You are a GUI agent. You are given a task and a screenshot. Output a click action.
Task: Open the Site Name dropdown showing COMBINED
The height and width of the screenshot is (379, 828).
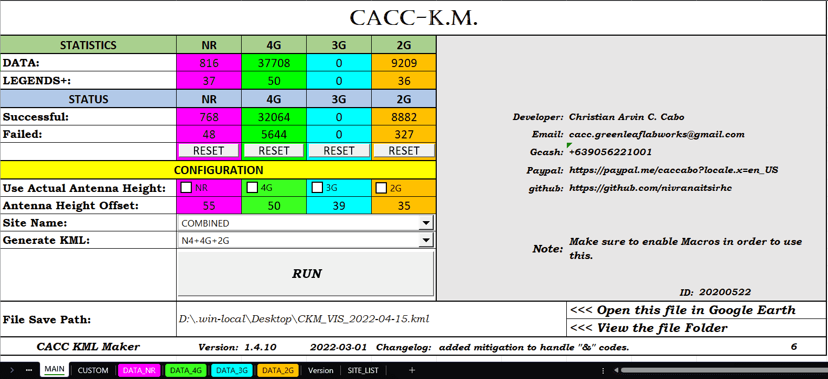tap(427, 222)
